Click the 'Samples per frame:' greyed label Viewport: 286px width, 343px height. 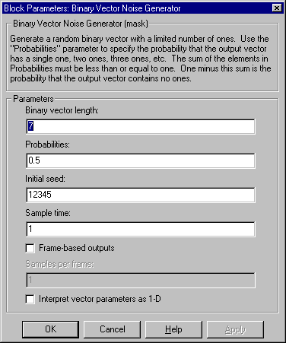pos(59,265)
